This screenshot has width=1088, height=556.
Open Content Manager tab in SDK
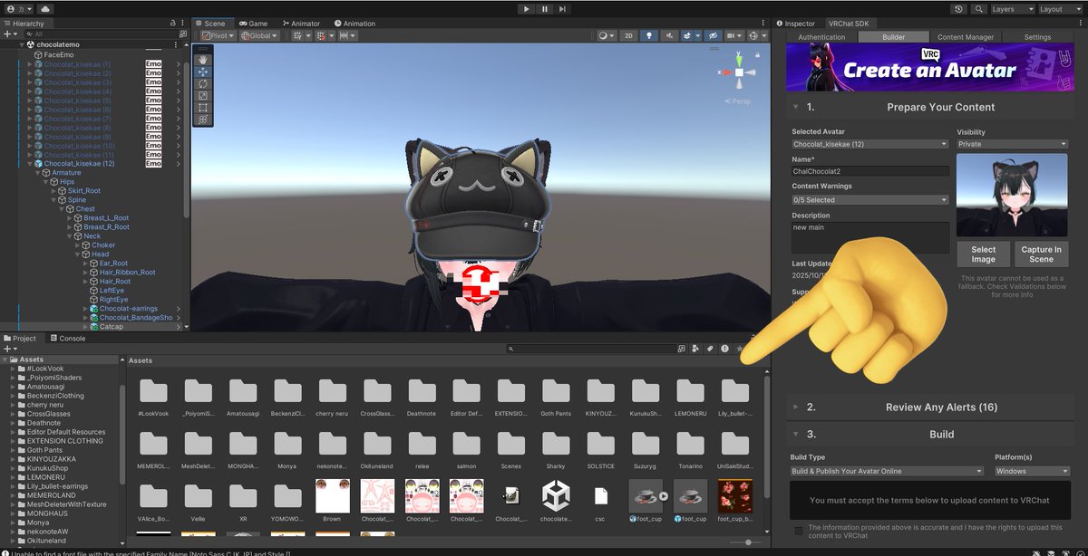point(965,37)
